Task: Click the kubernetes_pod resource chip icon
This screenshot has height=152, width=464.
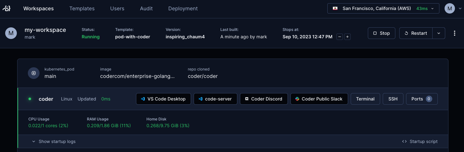Action: click(x=34, y=73)
